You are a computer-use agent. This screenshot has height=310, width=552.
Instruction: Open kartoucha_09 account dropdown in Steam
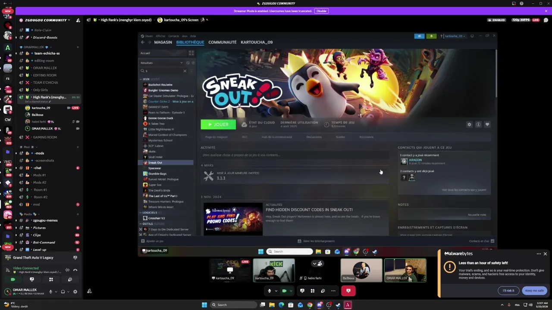click(455, 36)
